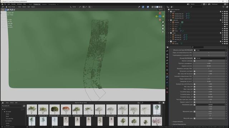Select the first Amelanchier_01 asset thumbnail
Screen dimensions: 229x128
(x=32, y=110)
